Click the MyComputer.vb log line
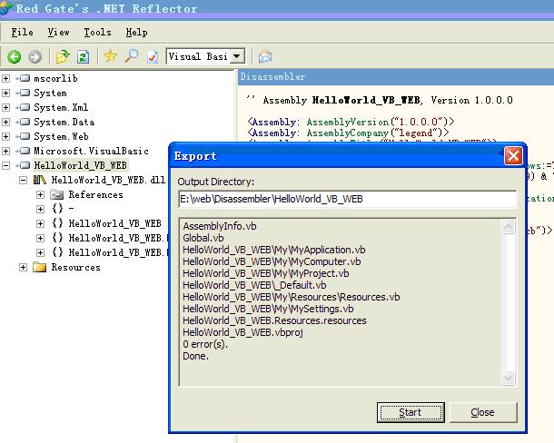This screenshot has width=554, height=443. [272, 261]
